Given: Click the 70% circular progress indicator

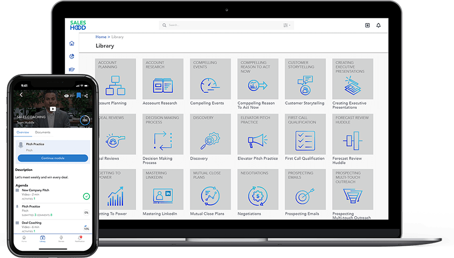Looking at the screenshot, I should pos(85,121).
